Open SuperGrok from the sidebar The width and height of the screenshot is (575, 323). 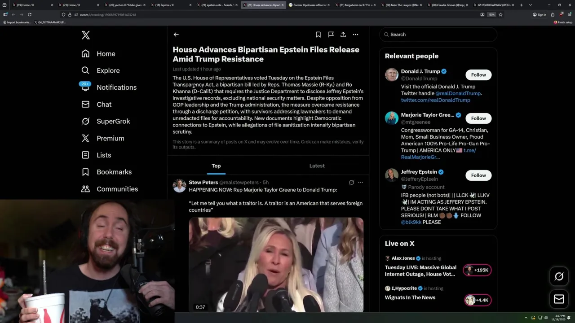pos(106,121)
